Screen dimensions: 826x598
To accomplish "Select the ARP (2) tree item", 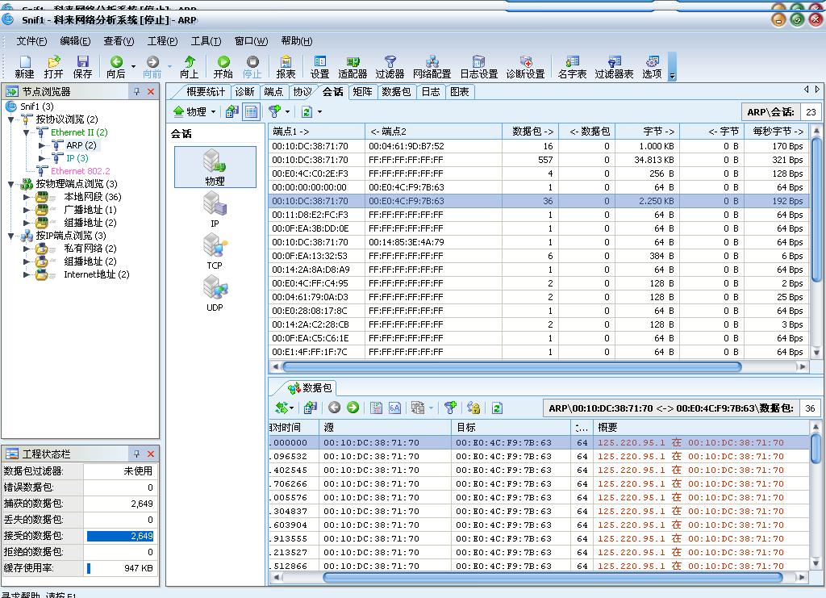I will [81, 145].
